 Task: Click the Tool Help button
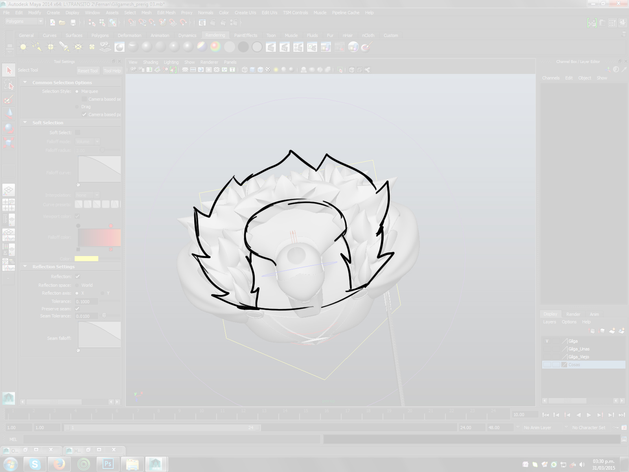point(112,71)
